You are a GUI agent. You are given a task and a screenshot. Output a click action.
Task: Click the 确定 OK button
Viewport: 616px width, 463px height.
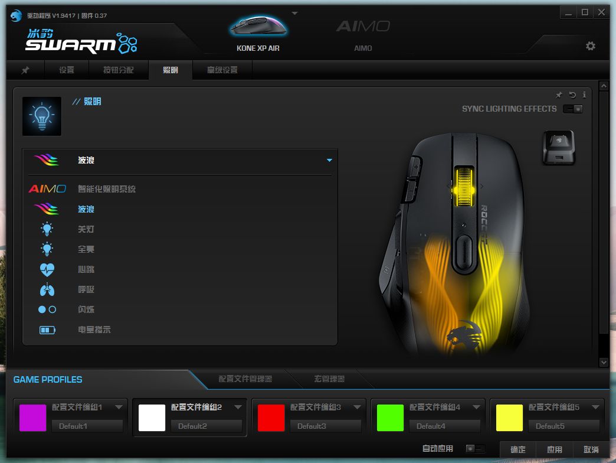coord(518,449)
